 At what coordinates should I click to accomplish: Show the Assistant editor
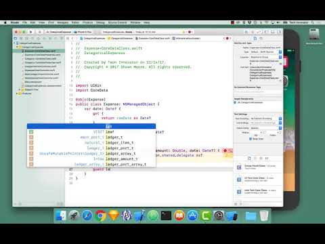pos(253,32)
